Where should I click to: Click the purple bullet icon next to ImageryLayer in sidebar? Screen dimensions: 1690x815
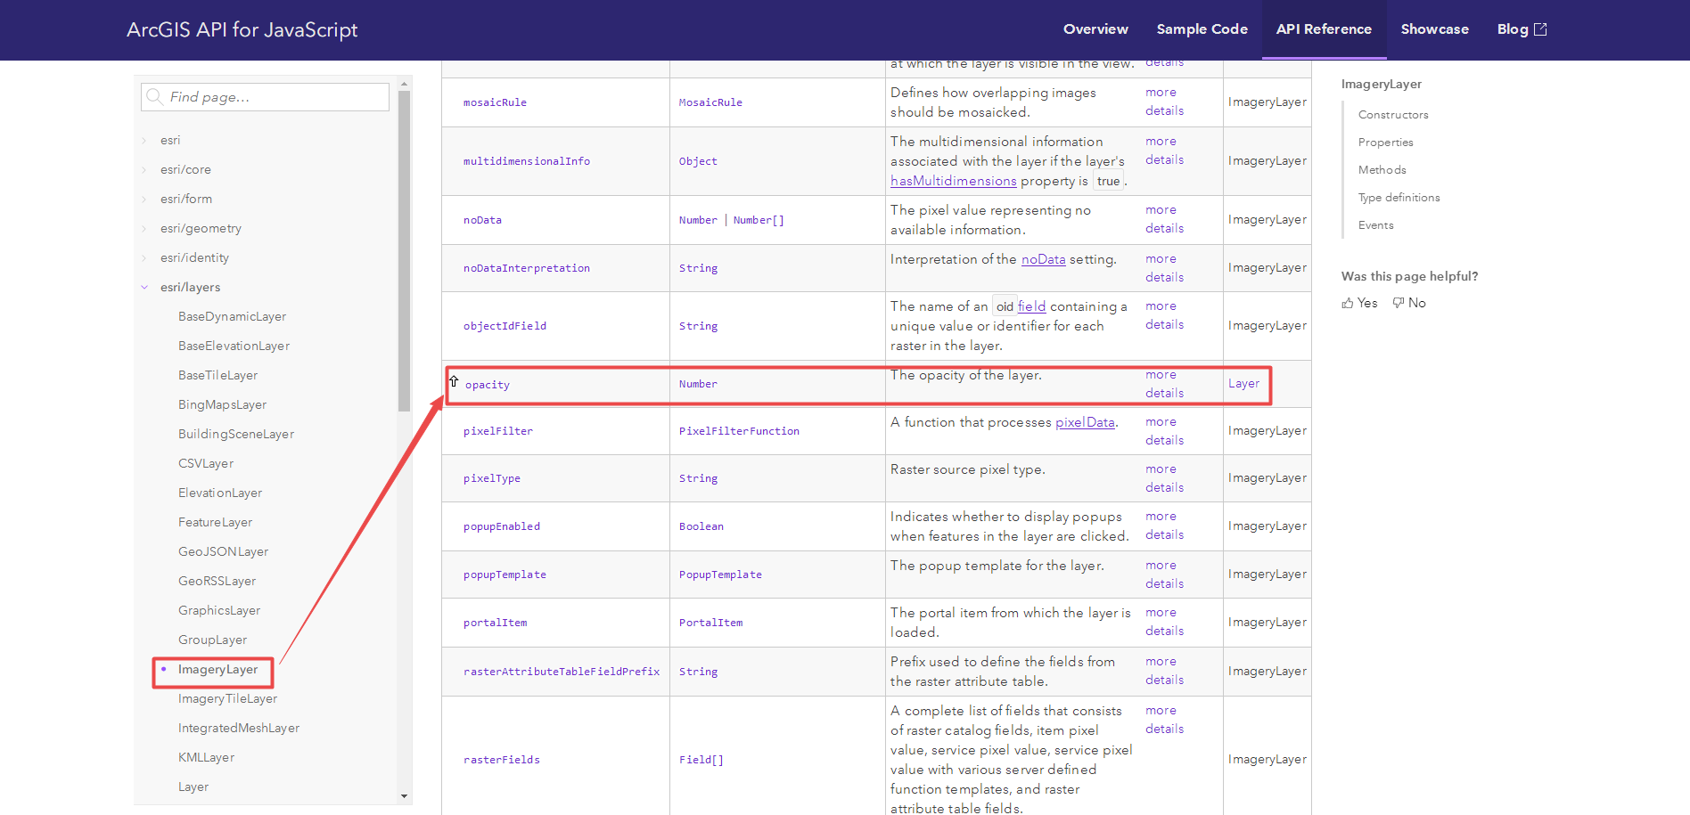click(164, 668)
